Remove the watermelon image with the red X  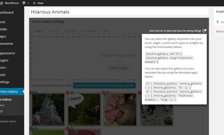[104, 93]
